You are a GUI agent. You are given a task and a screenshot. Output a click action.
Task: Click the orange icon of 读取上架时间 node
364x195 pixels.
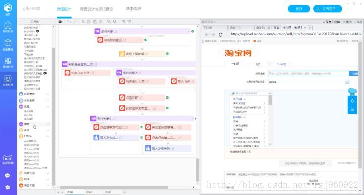click(x=122, y=54)
